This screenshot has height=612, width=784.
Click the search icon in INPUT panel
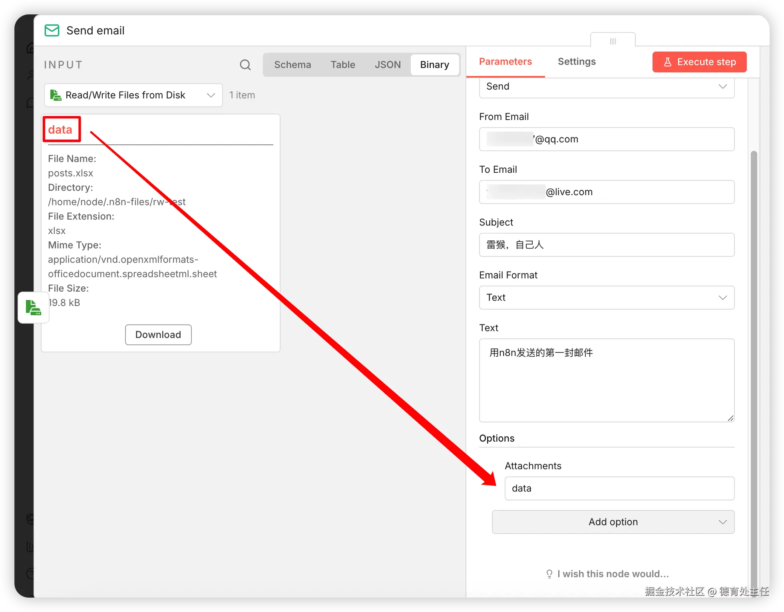[245, 65]
